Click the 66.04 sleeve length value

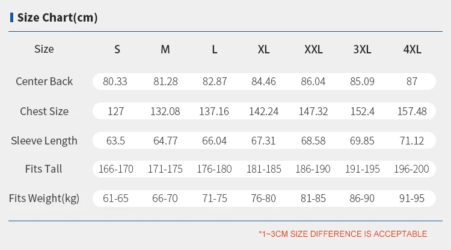pyautogui.click(x=214, y=141)
